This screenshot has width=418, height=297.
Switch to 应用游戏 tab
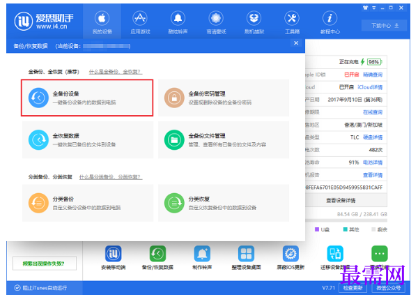[x=140, y=23]
